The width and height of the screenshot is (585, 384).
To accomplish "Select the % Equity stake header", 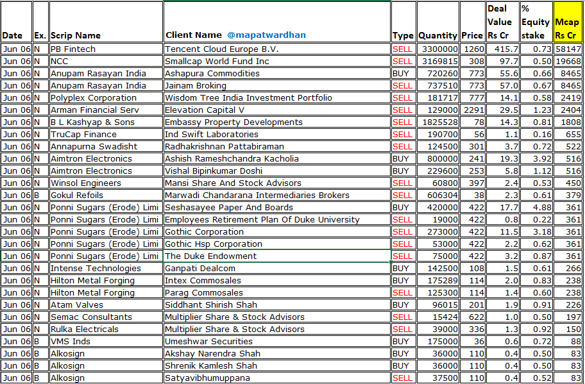I will [536, 22].
